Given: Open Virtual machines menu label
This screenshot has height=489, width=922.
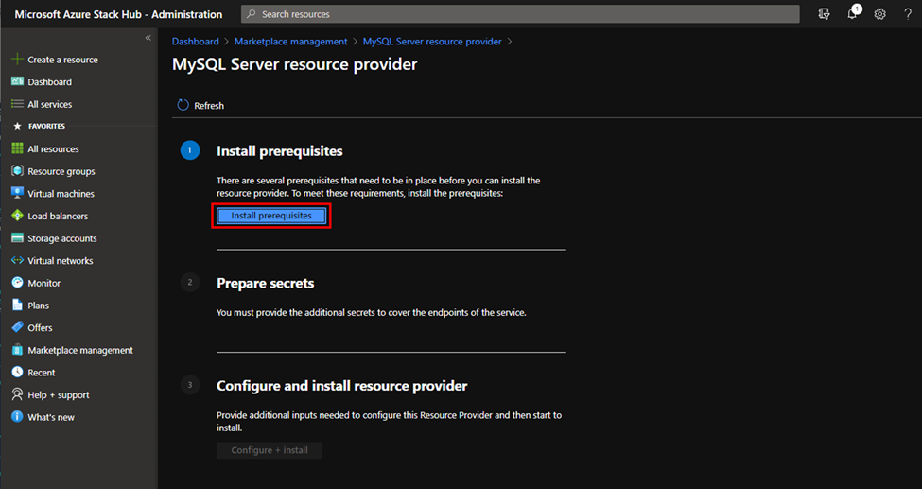Looking at the screenshot, I should (61, 194).
